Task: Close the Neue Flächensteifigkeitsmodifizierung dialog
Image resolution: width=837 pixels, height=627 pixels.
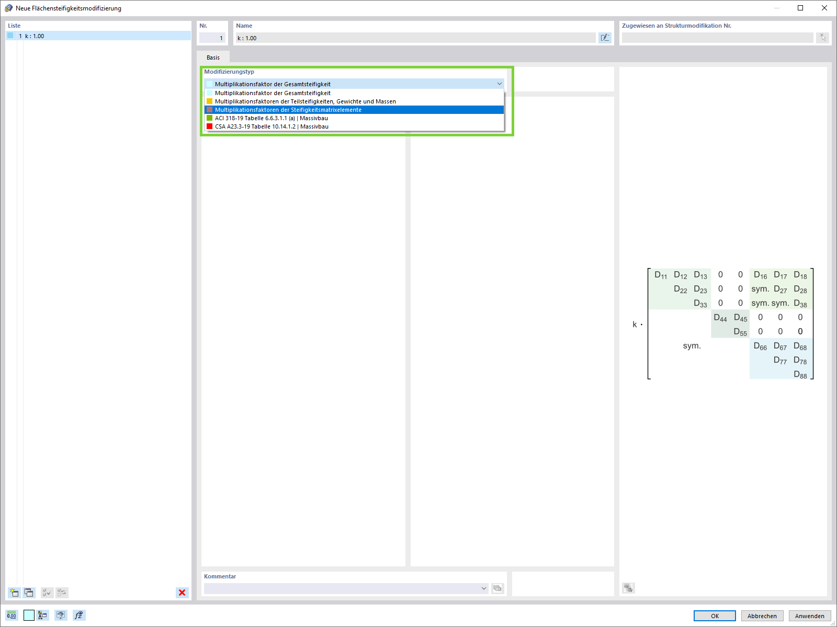Action: 824,8
